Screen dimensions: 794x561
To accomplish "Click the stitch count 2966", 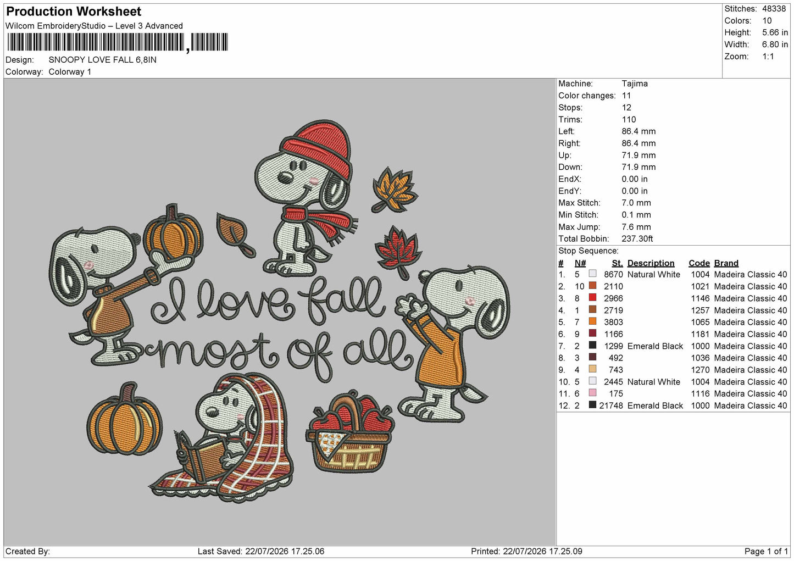I will click(x=613, y=298).
